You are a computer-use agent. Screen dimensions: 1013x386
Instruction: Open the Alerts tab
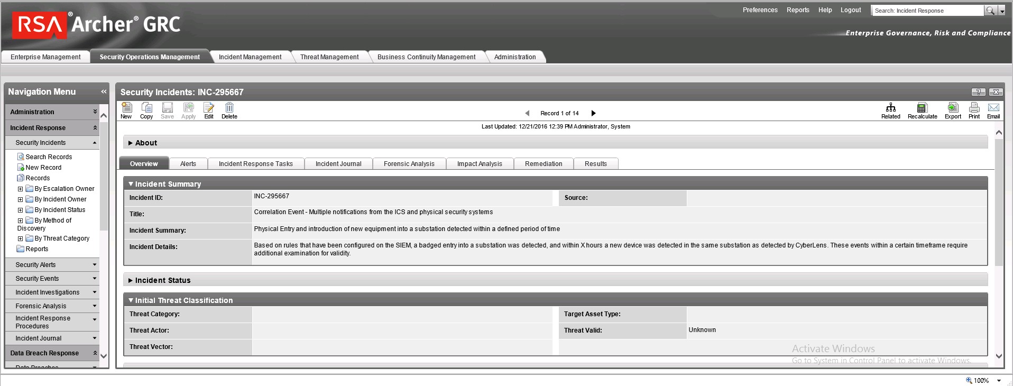point(188,164)
